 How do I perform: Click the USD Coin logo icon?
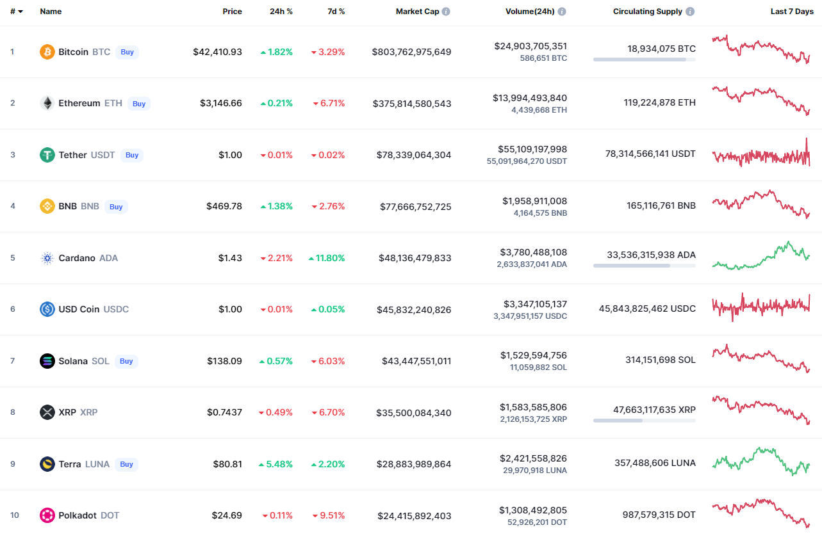(x=47, y=309)
